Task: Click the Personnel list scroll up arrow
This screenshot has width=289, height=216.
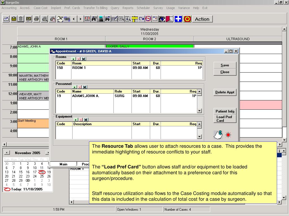Action: pyautogui.click(x=199, y=91)
